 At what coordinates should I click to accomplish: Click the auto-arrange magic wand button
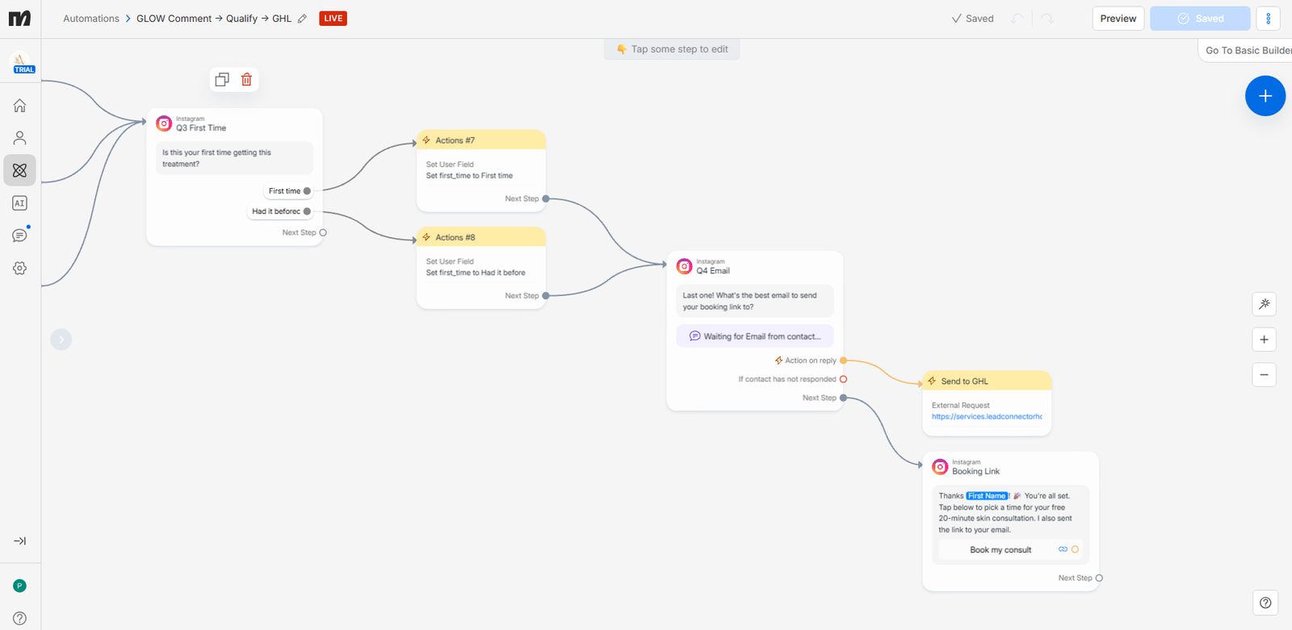pyautogui.click(x=1265, y=304)
